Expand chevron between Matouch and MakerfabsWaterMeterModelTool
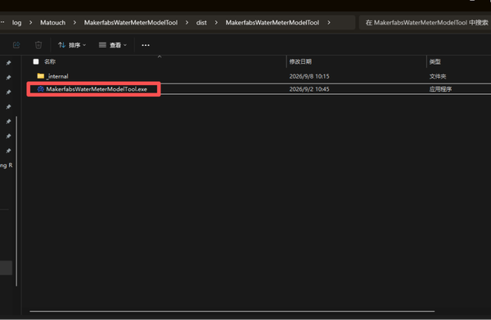 (x=74, y=23)
